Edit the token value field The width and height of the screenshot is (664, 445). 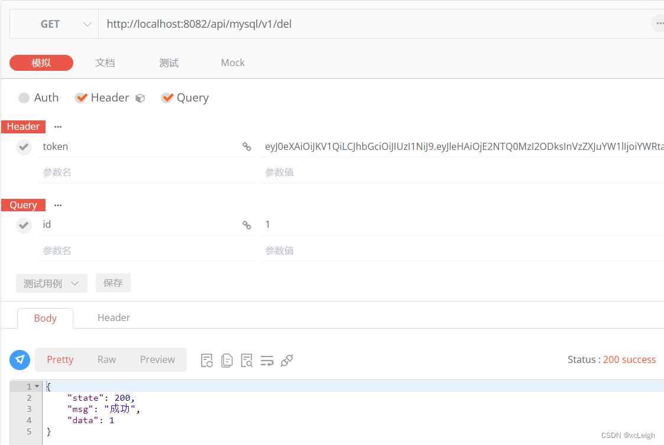462,146
